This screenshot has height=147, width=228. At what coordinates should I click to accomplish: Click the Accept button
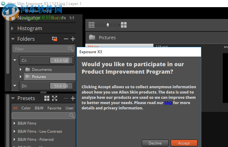[x=184, y=143]
